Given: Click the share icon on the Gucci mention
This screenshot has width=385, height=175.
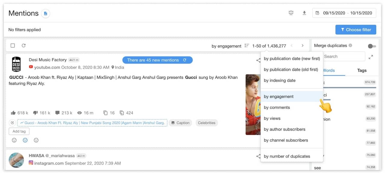Looking at the screenshot, I should click(258, 60).
